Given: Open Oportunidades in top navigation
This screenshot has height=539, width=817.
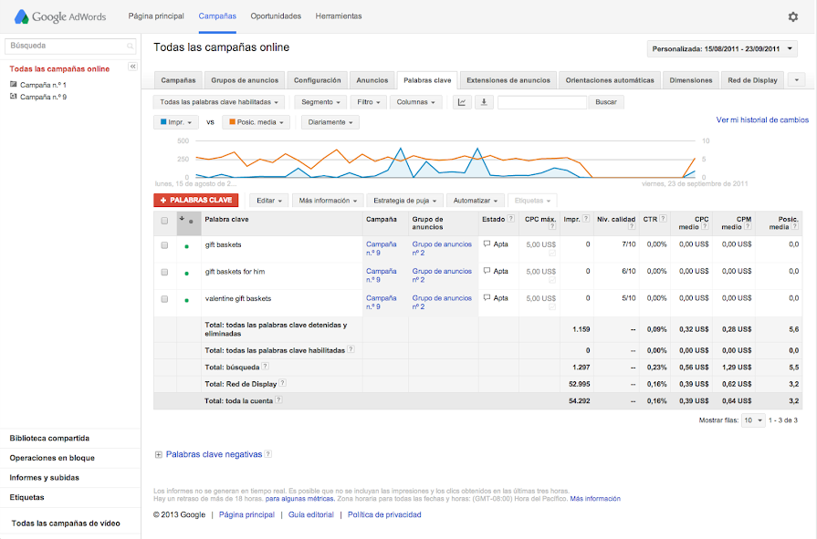Looking at the screenshot, I should 276,16.
